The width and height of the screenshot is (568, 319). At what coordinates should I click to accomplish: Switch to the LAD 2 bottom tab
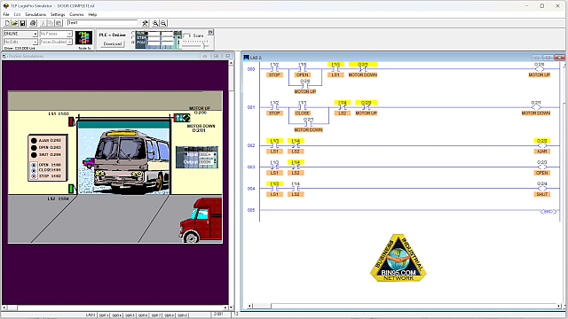pyautogui.click(x=91, y=315)
